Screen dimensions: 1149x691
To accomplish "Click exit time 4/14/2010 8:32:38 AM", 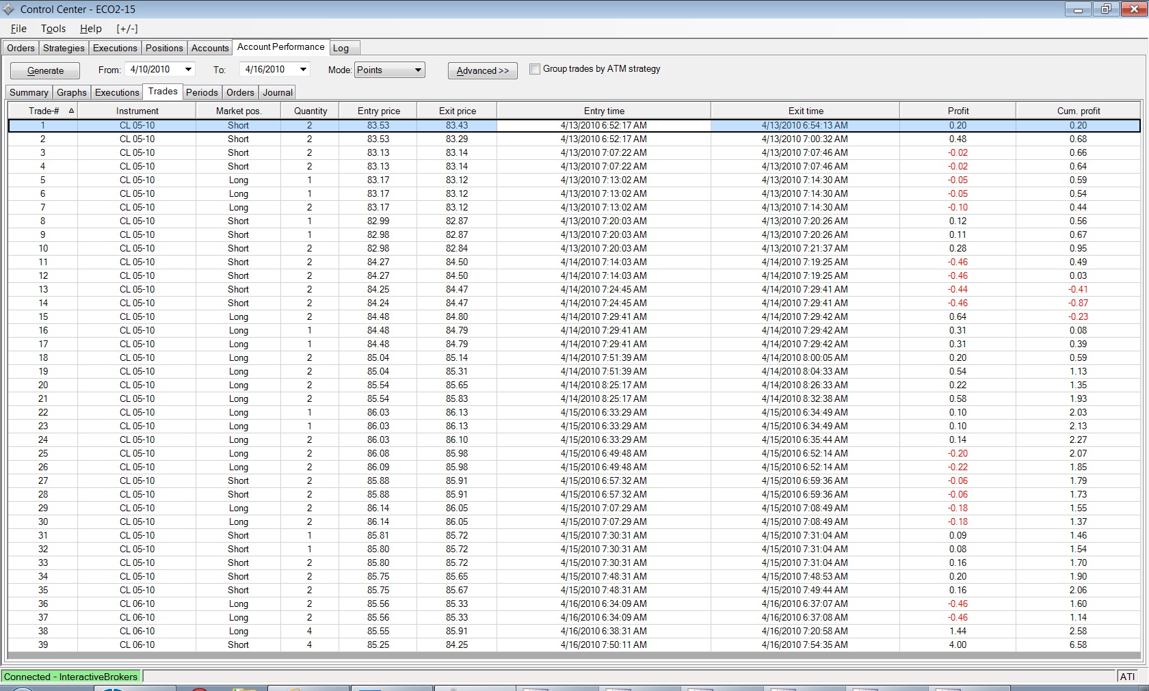I will 805,398.
